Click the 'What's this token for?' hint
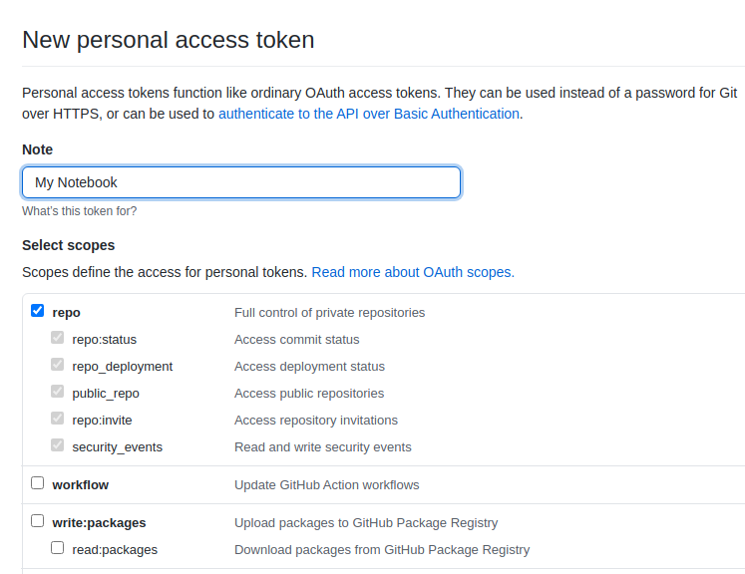This screenshot has height=574, width=745. coord(80,211)
